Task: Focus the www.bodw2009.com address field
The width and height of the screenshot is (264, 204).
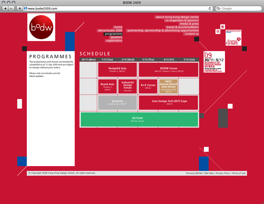Action: pos(118,9)
